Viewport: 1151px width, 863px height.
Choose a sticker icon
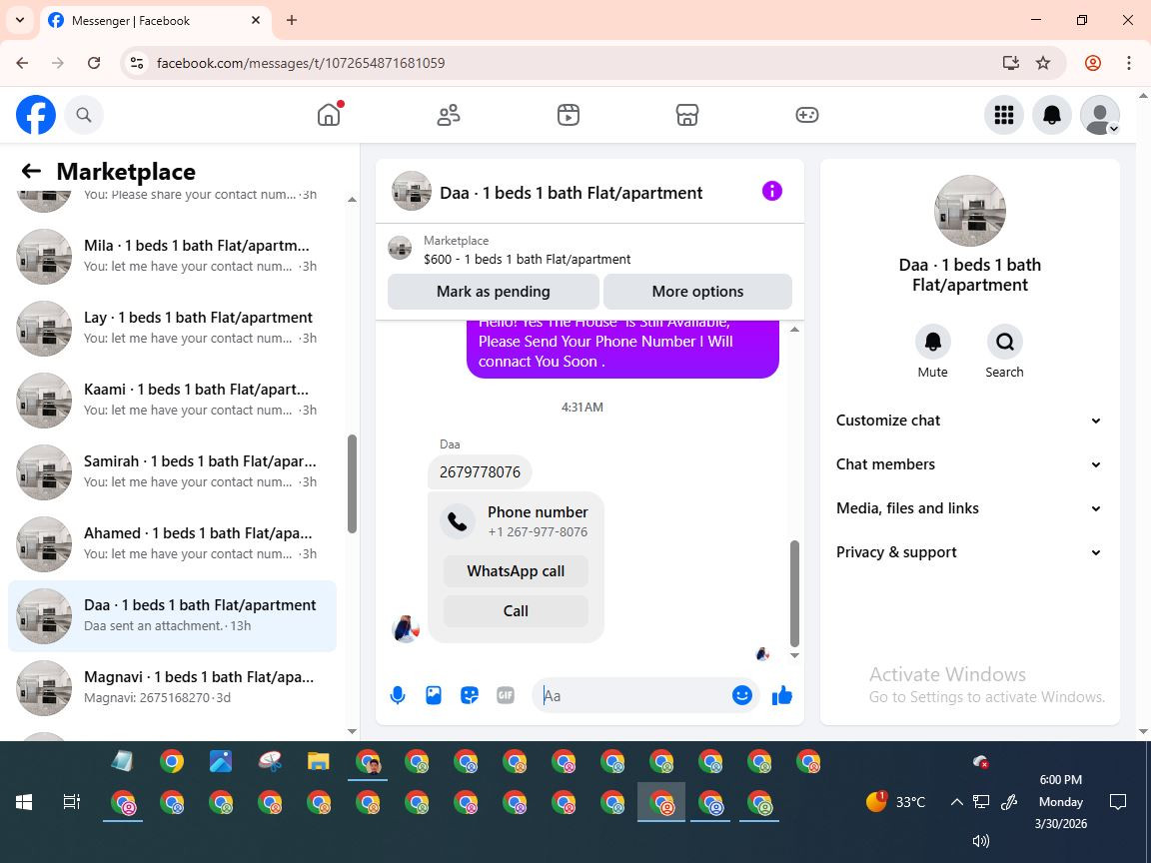[469, 695]
